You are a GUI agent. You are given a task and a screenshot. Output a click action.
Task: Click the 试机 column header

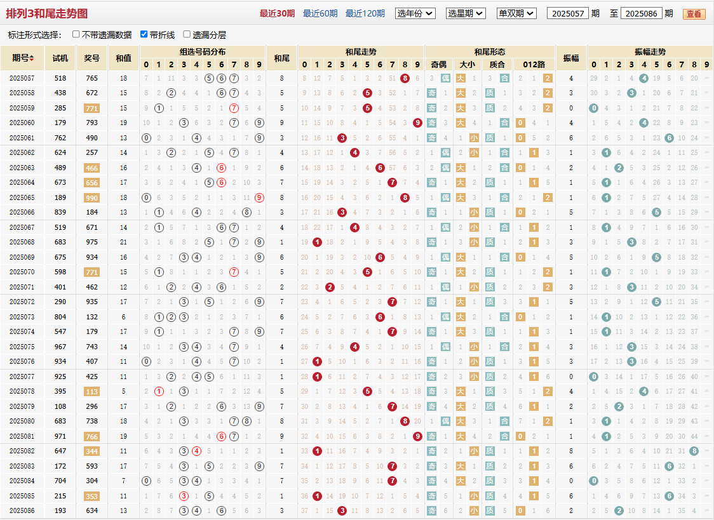pos(60,58)
